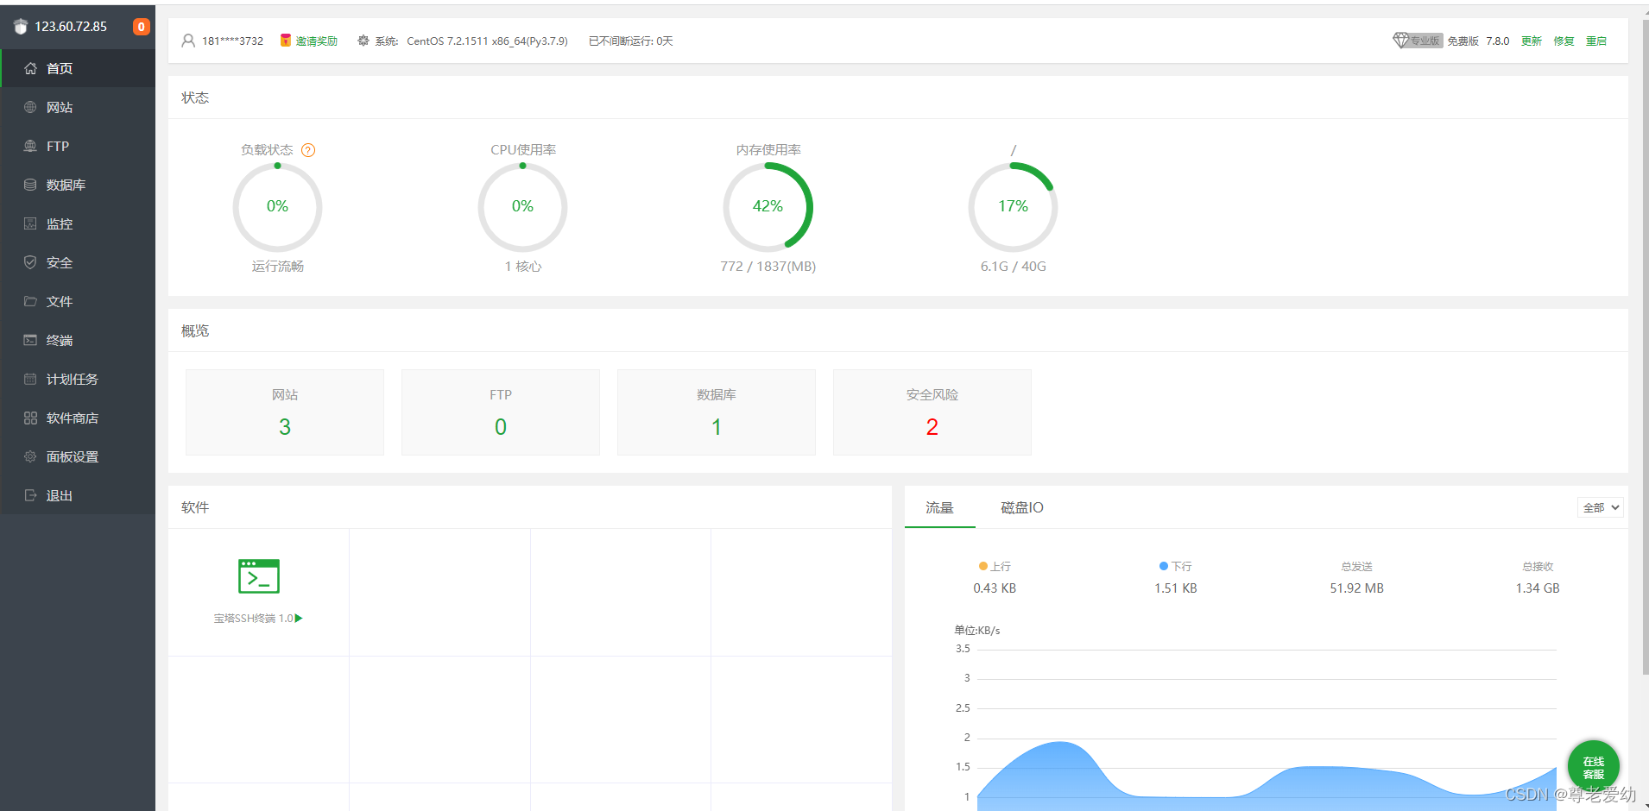Open the 安全风险 card showing 2
Viewport: 1649px width, 811px height.
click(x=932, y=412)
